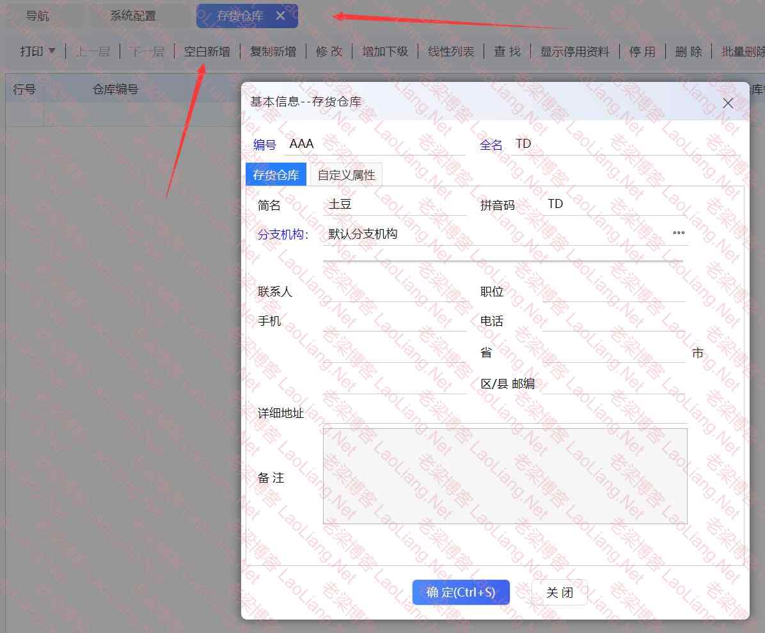Screen dimensions: 765x633
Task: Click 查找 in the toolbar
Action: [507, 52]
